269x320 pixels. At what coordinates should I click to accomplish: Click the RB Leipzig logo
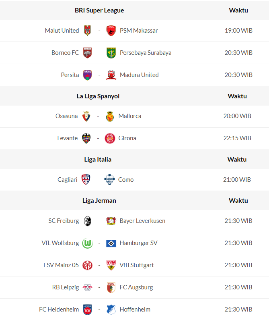(x=88, y=287)
